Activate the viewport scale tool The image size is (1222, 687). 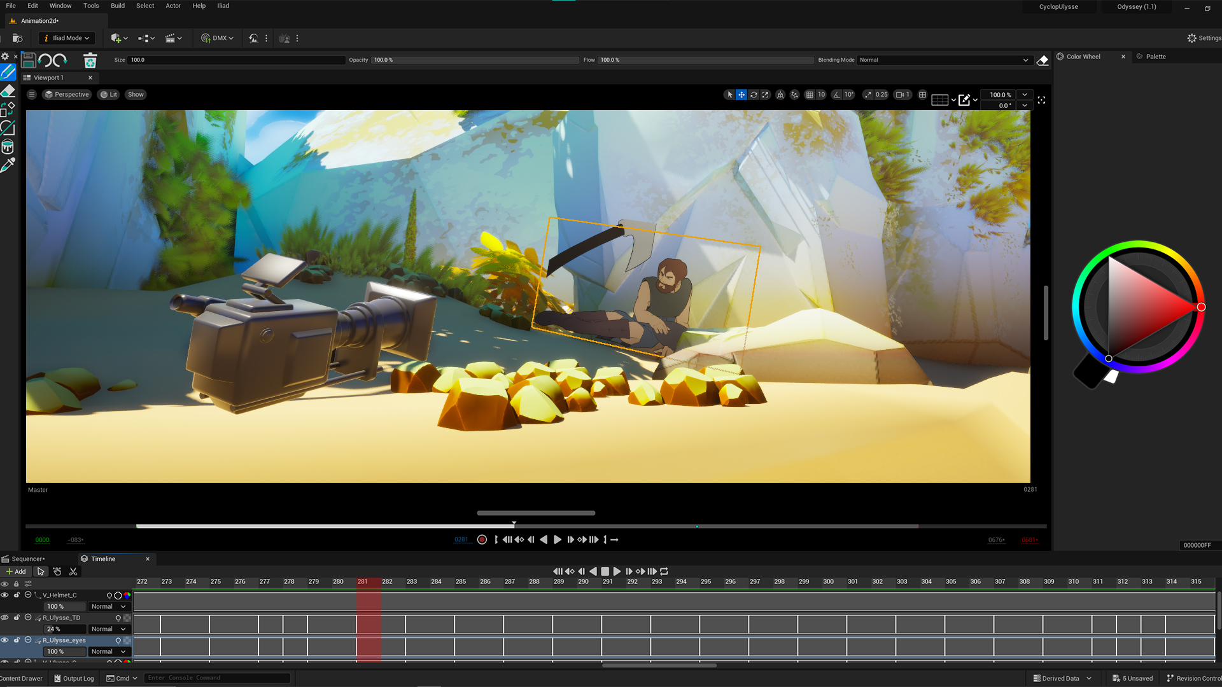tap(765, 95)
